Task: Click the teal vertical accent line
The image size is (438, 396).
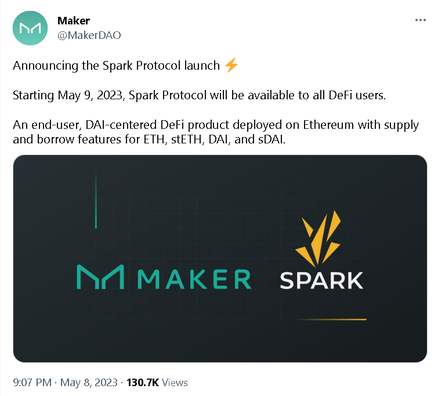Action: [96, 199]
